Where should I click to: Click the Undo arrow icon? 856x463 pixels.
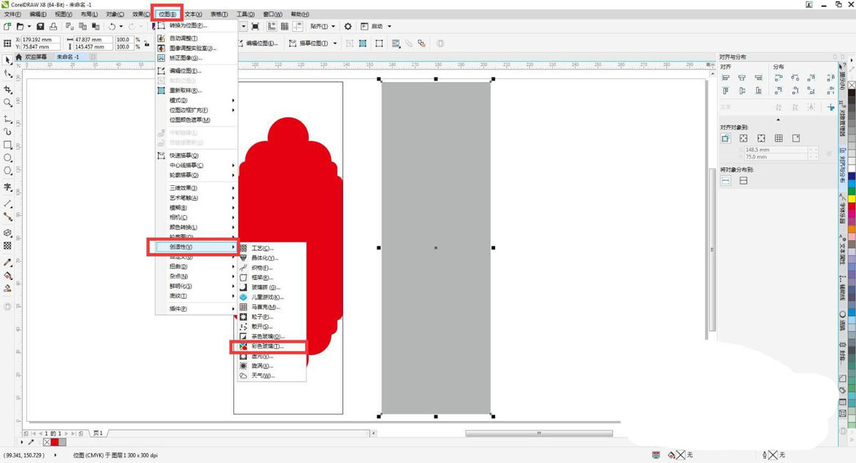112,26
